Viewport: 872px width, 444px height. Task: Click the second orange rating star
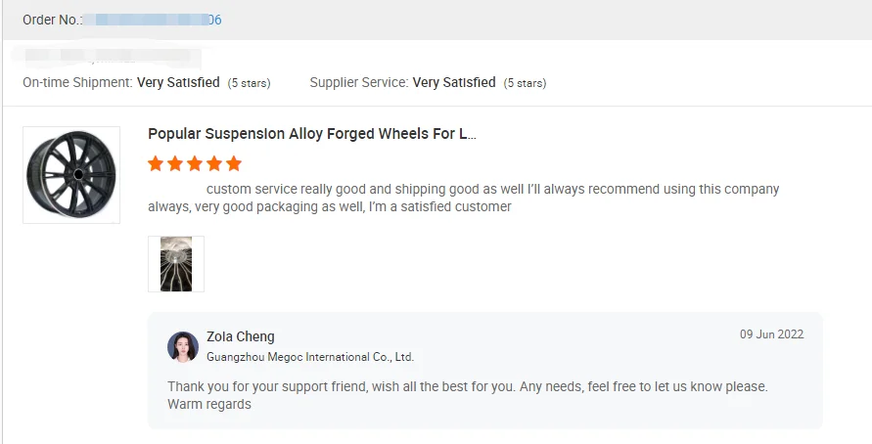(175, 163)
